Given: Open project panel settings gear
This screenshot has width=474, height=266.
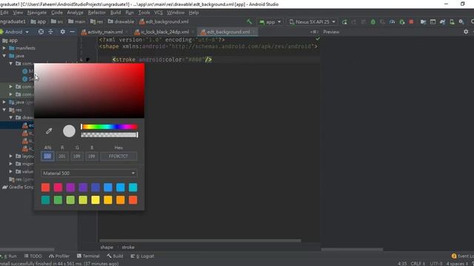Looking at the screenshot, I should (x=62, y=32).
